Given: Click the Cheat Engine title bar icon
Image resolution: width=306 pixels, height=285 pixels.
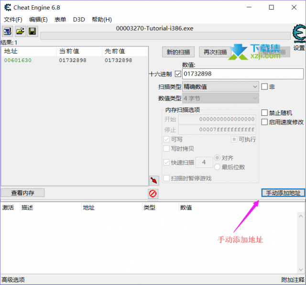Looking at the screenshot, I should (x=8, y=8).
